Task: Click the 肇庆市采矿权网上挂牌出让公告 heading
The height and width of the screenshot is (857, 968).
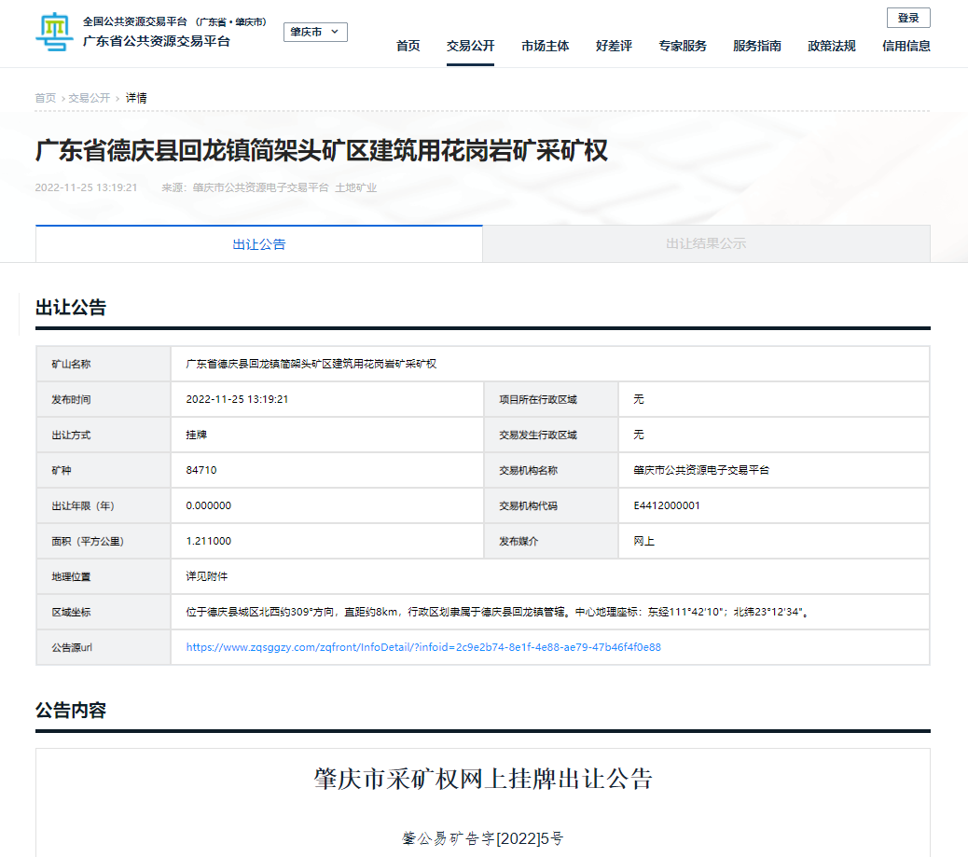Action: pyautogui.click(x=483, y=780)
